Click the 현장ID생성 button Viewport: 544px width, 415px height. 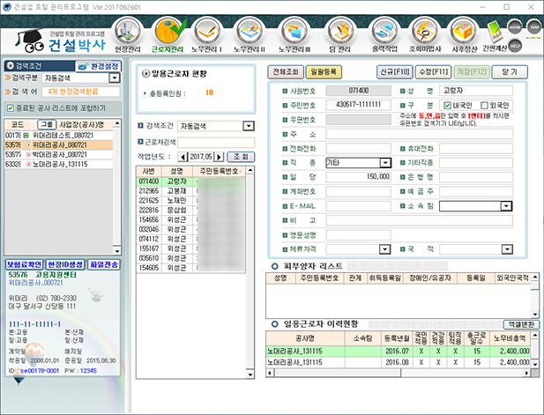click(65, 264)
